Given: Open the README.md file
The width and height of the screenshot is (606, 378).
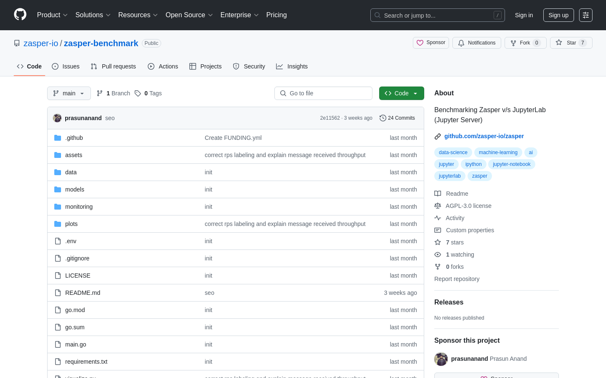Looking at the screenshot, I should tap(82, 293).
